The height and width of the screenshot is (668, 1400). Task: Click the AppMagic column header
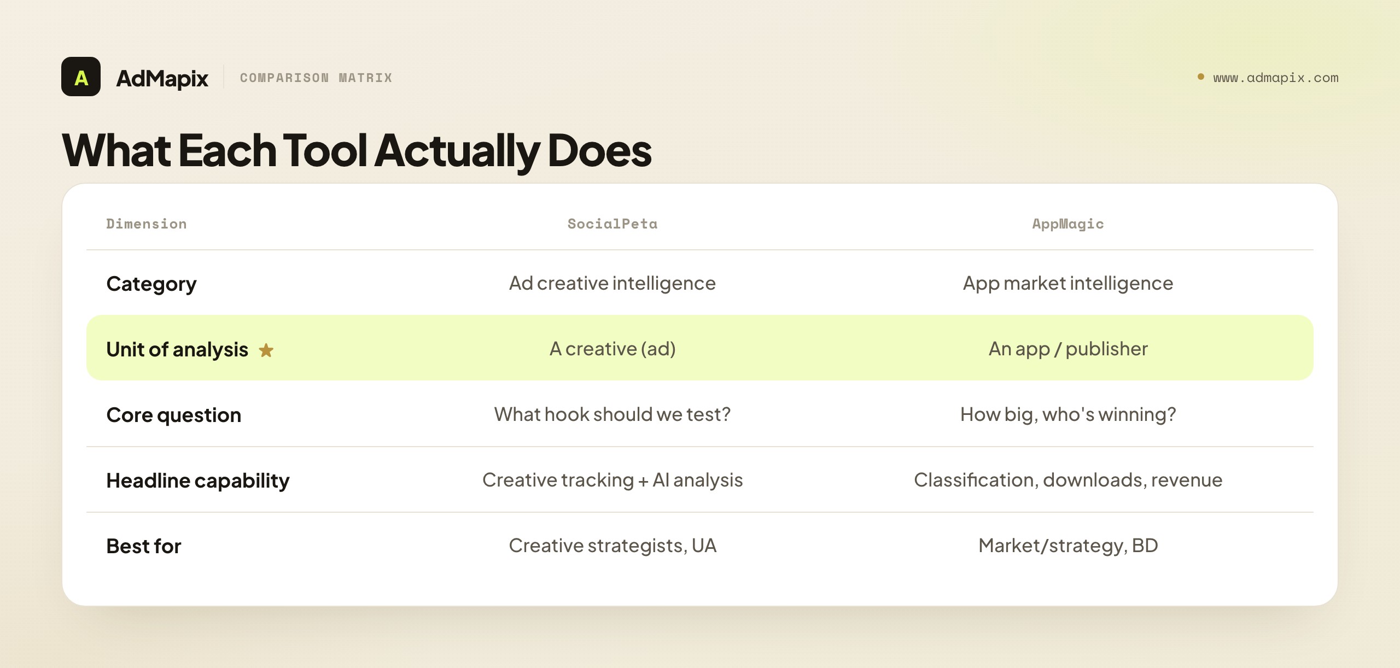coord(1068,224)
